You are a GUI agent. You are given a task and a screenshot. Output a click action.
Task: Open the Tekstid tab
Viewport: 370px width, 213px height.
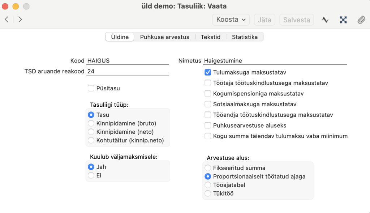(x=211, y=37)
